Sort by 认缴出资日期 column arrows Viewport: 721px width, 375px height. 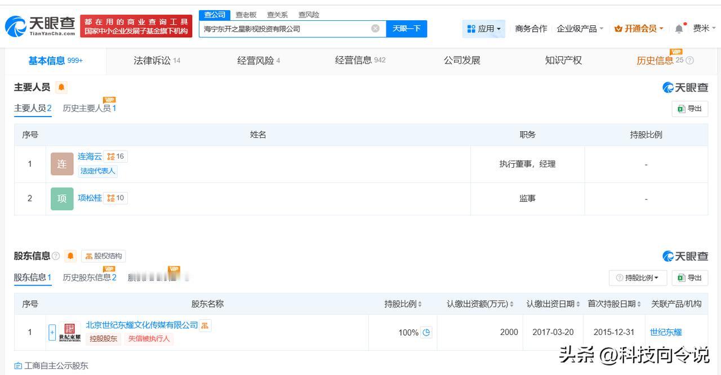click(x=578, y=304)
